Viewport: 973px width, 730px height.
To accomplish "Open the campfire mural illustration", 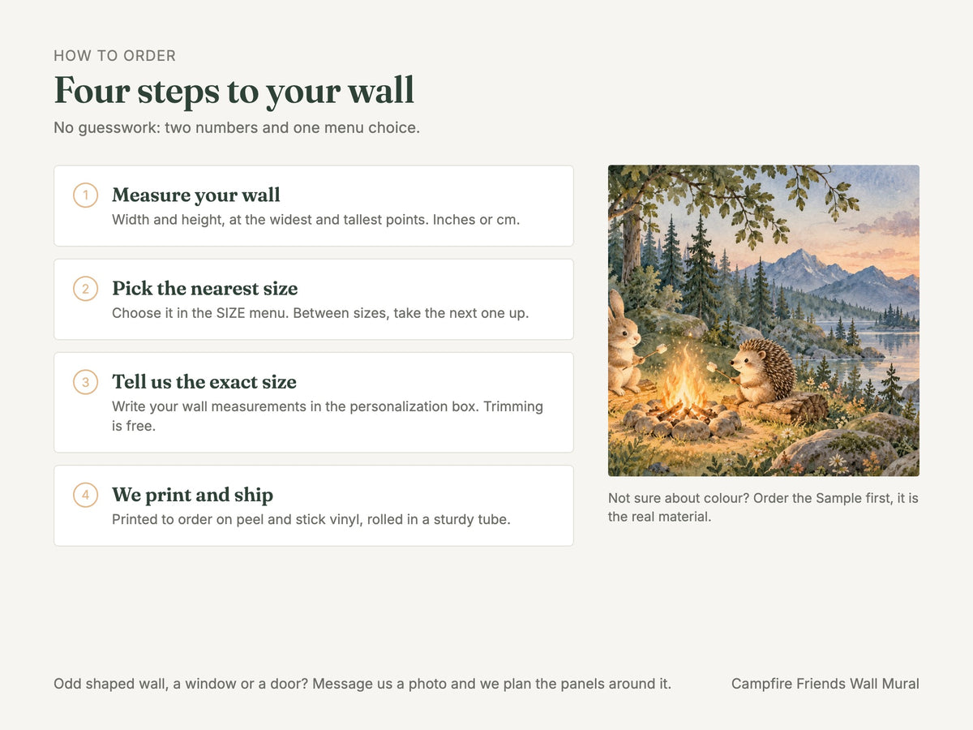I will pos(764,320).
